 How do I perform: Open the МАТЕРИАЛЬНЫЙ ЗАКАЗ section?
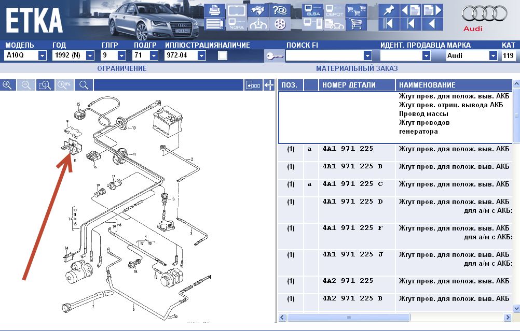357,68
